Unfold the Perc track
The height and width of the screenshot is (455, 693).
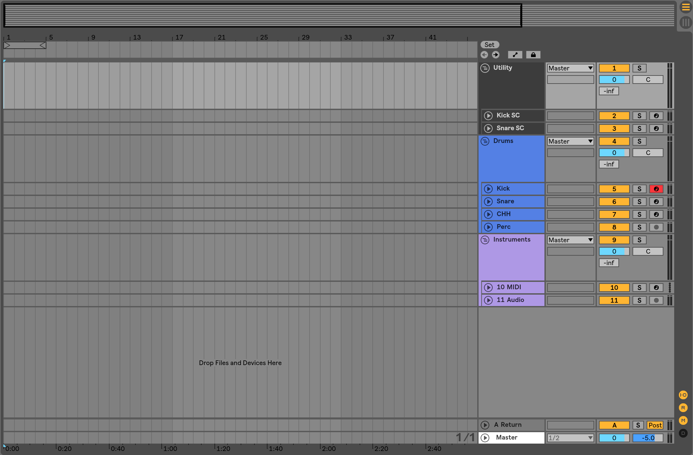488,227
